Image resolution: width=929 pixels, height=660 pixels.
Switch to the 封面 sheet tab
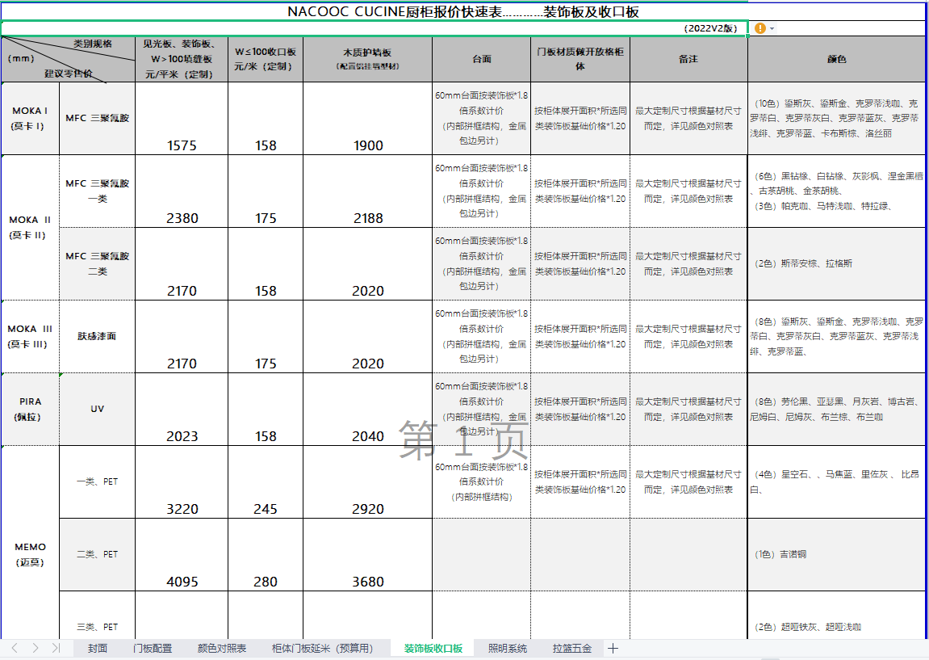tap(98, 648)
